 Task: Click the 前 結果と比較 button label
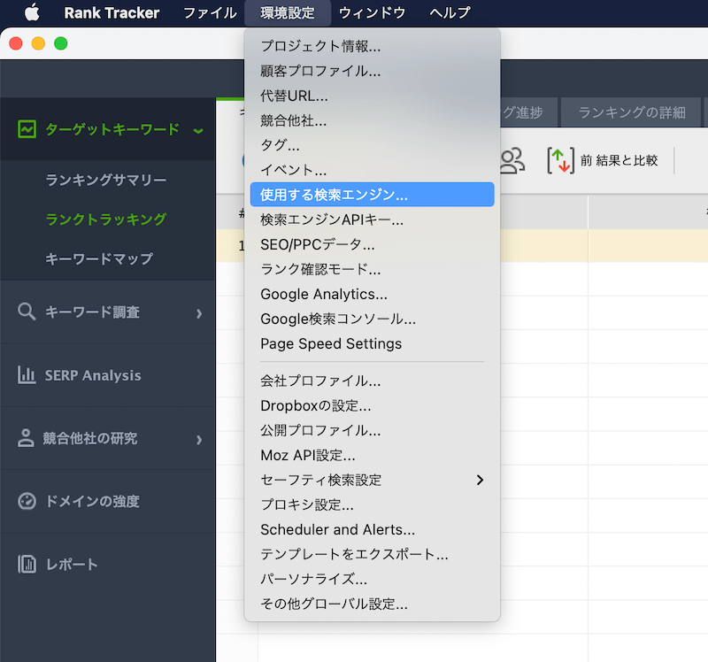pos(619,160)
